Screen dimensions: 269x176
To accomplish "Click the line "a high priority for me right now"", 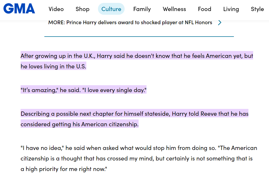I will 64,169.
